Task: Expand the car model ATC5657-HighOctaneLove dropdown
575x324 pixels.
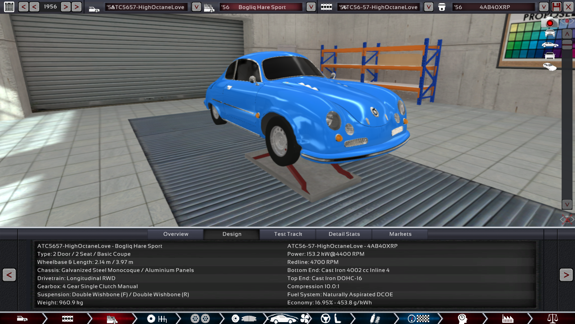Action: pos(196,7)
